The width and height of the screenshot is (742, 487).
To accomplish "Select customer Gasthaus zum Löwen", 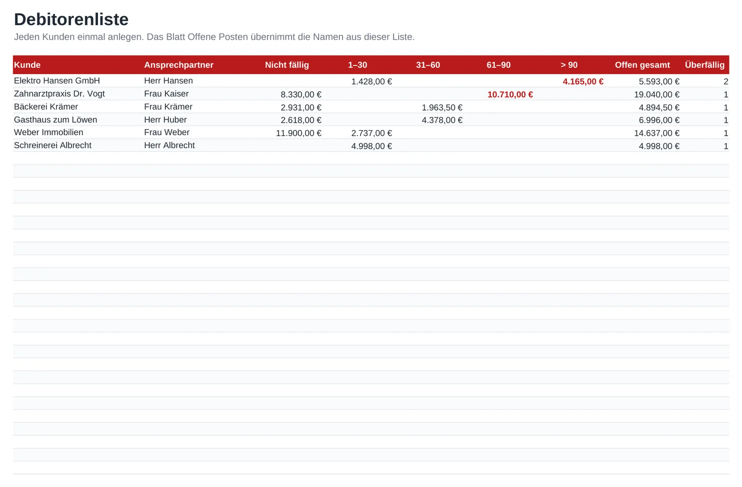I will point(56,120).
